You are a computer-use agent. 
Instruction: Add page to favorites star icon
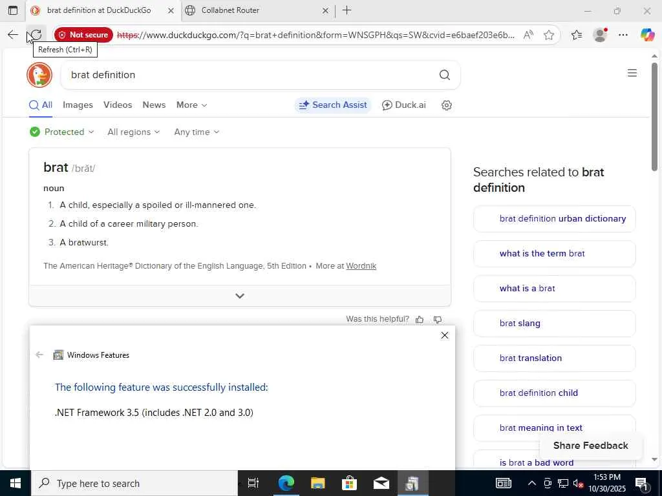tap(549, 35)
